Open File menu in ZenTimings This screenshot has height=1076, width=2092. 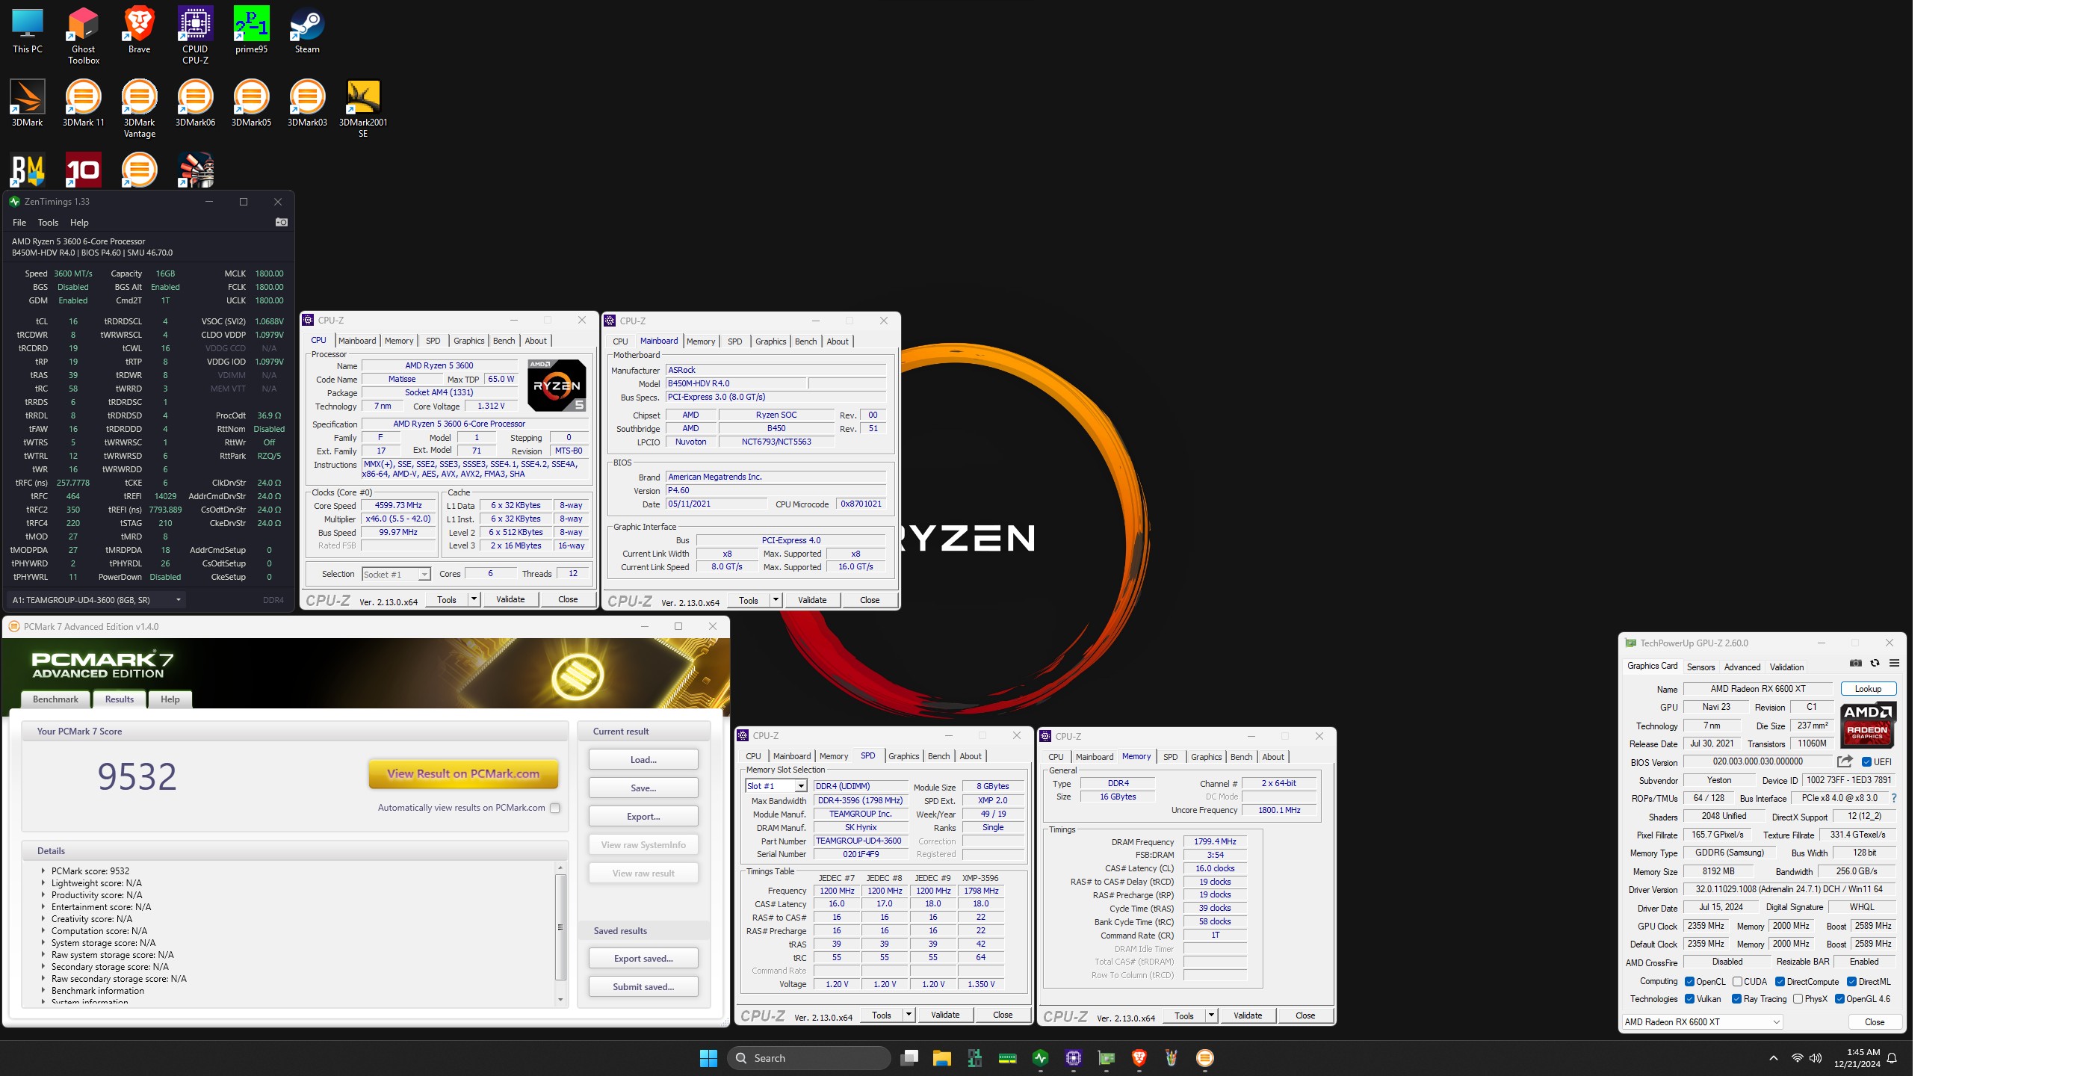19,223
